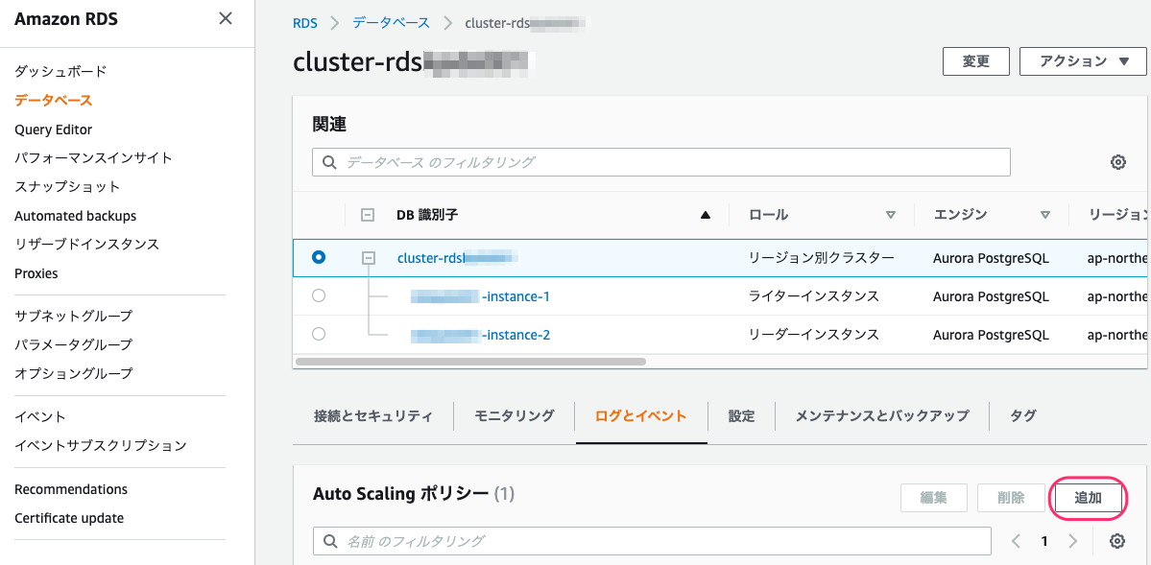Image resolution: width=1151 pixels, height=565 pixels.
Task: Collapse all rows via header minus icon
Action: coord(369,215)
